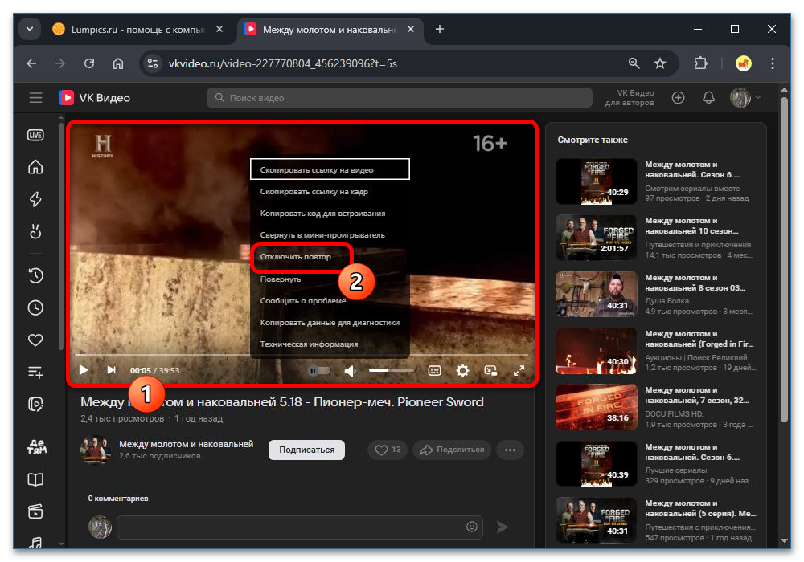Open picture-in-picture mini player
This screenshot has height=562, width=804.
(490, 371)
